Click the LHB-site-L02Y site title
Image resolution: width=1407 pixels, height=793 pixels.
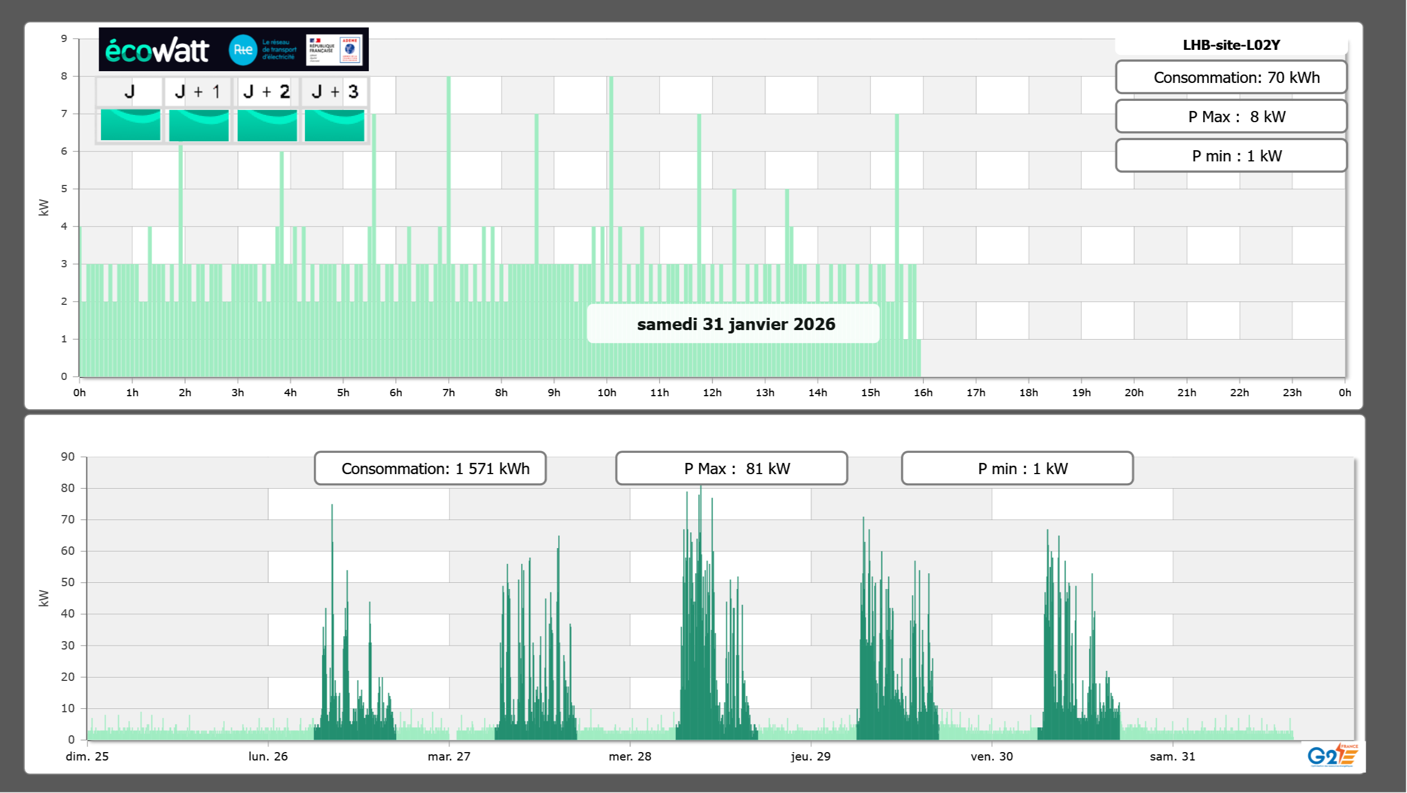(1231, 45)
